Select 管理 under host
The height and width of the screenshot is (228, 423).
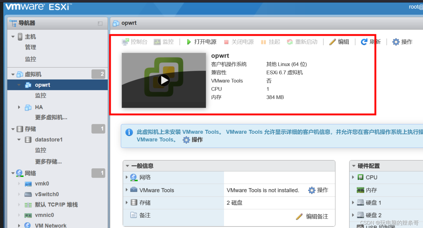tap(30, 47)
